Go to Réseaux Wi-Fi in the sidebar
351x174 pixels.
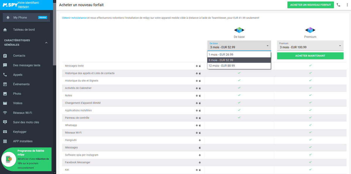(x=23, y=113)
